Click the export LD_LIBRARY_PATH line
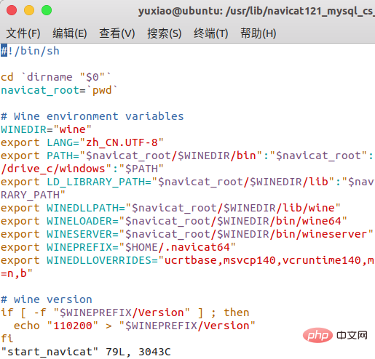 pyautogui.click(x=187, y=182)
